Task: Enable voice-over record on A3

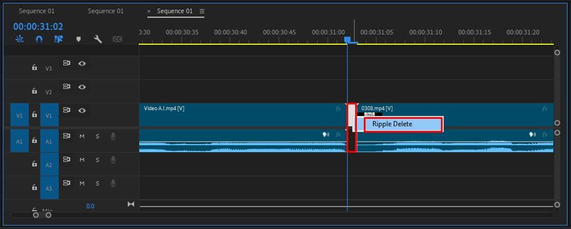Action: (113, 183)
